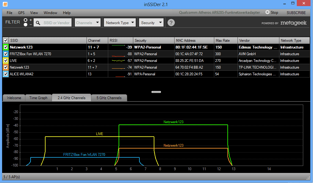Click the blue FRITZ!Box graph label
This screenshot has height=183, width=313.
click(x=84, y=155)
